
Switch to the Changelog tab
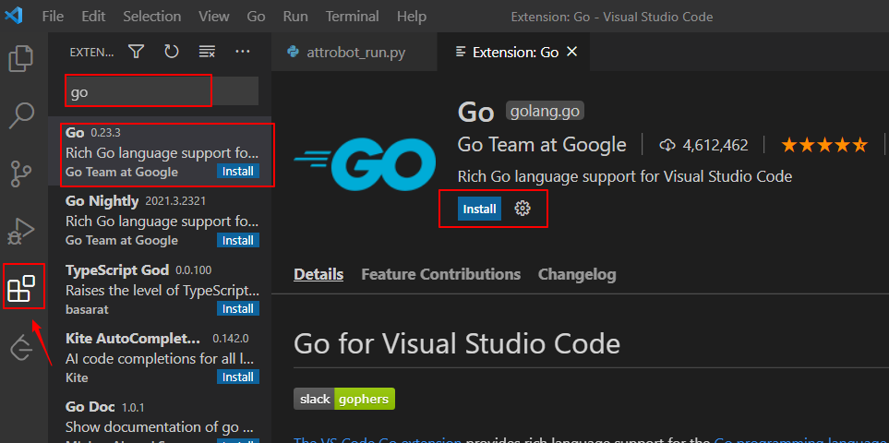[x=577, y=274]
